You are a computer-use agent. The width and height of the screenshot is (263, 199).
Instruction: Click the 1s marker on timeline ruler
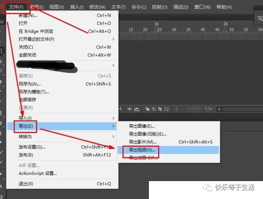point(157,24)
